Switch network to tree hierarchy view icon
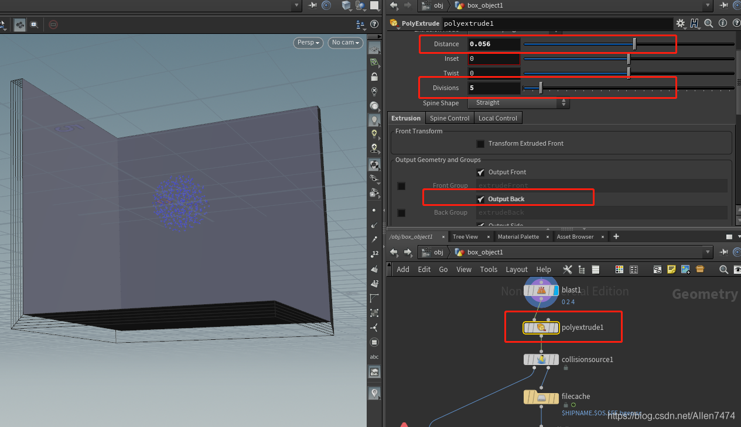 click(x=581, y=269)
